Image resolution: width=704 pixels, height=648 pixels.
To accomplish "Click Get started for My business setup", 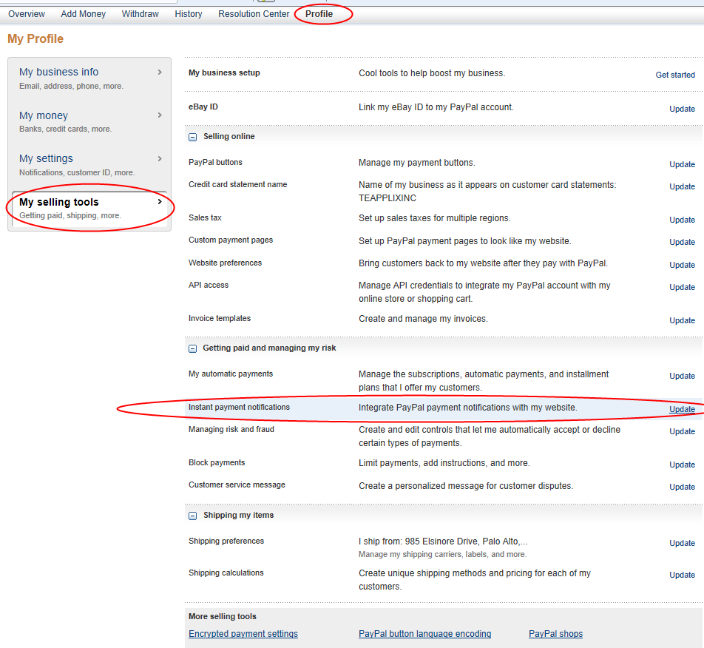I will pos(675,75).
